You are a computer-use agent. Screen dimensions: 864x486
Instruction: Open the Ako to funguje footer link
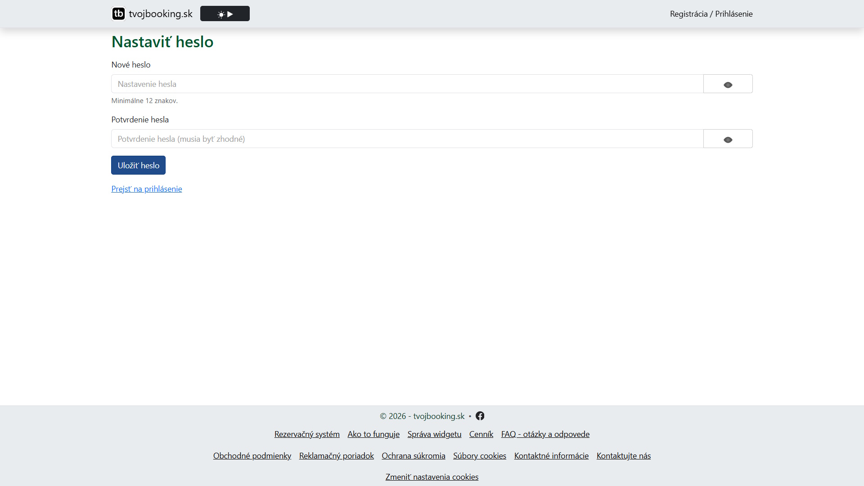373,434
